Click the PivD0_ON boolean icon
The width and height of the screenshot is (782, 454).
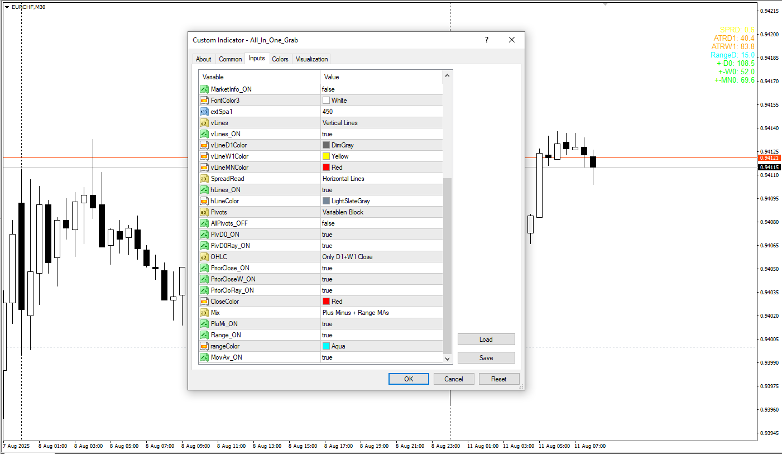click(x=204, y=235)
